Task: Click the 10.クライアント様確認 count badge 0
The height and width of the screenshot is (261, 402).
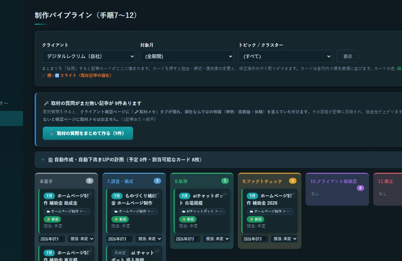Action: coord(360,188)
